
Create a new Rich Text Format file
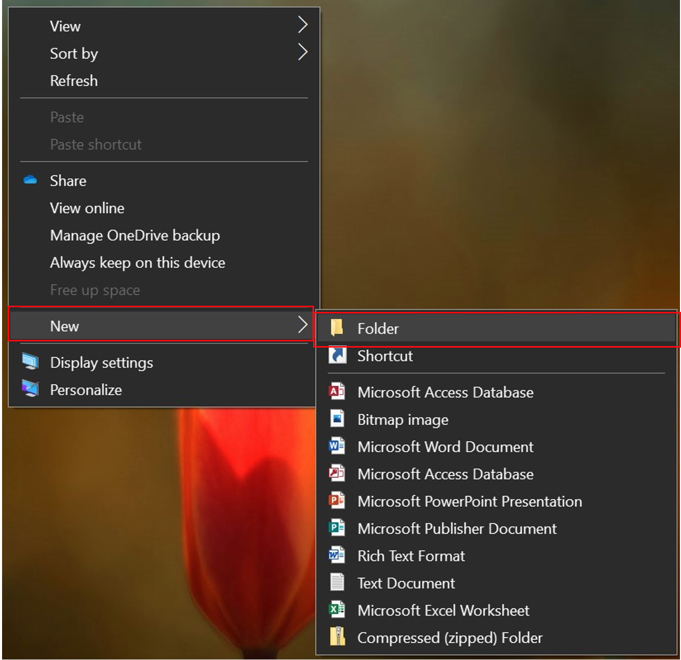(496, 556)
